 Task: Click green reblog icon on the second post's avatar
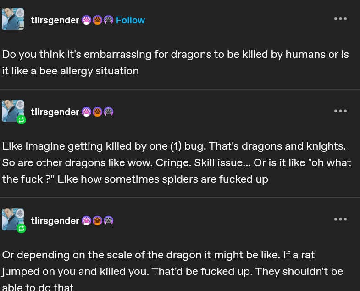tap(21, 120)
